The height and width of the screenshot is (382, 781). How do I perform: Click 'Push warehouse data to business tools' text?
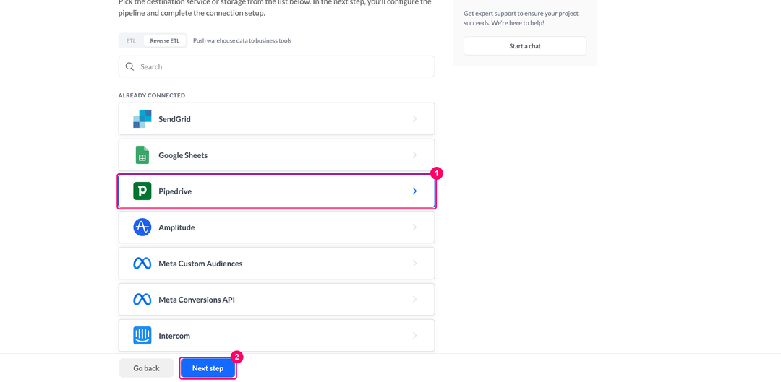(242, 40)
